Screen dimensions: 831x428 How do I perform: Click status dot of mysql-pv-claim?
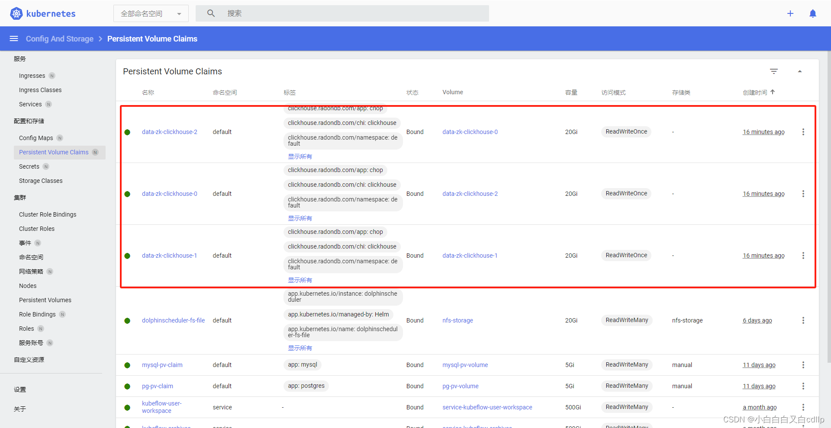[127, 365]
